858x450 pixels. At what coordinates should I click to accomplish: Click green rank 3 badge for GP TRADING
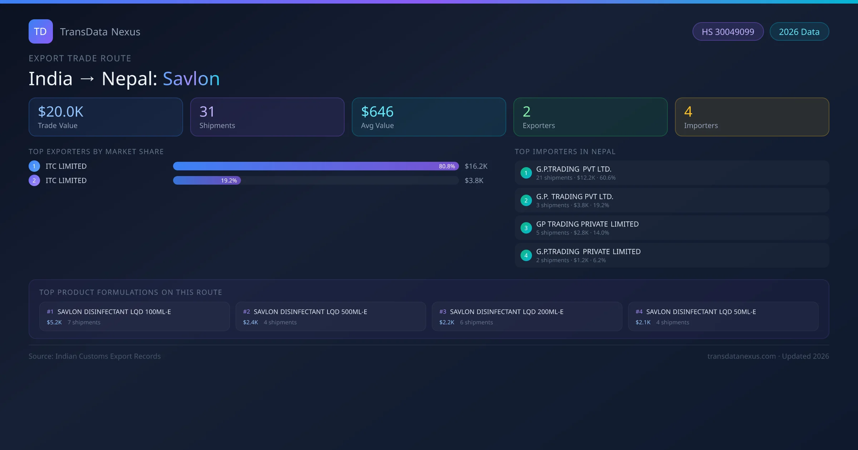[x=526, y=228]
